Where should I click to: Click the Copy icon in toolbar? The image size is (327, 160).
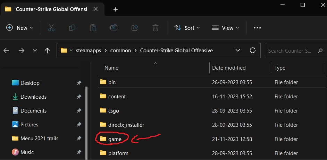point(72,28)
